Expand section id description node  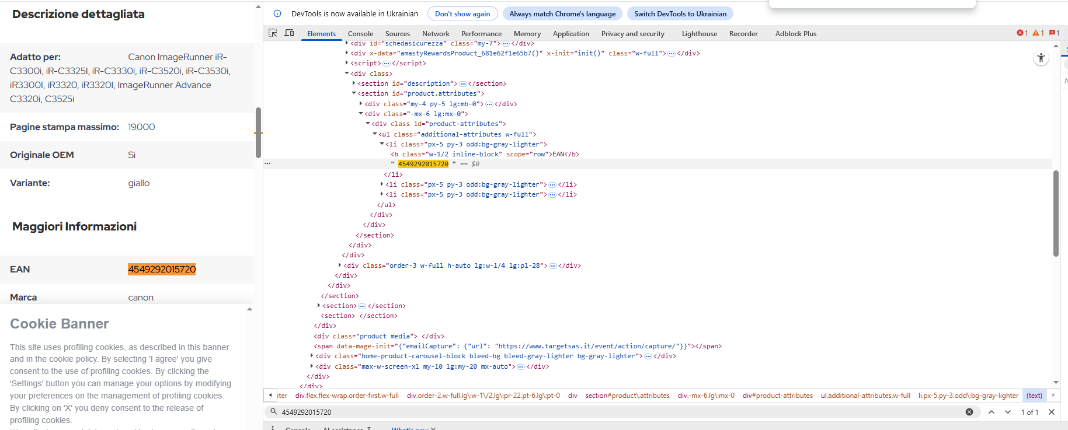tap(354, 83)
